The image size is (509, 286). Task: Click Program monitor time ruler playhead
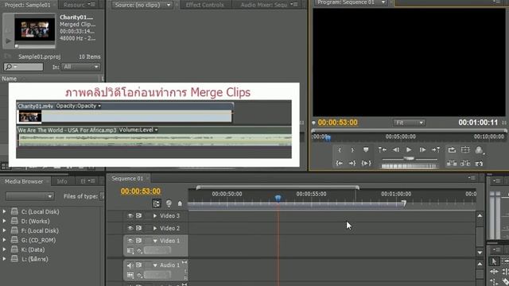(328, 137)
